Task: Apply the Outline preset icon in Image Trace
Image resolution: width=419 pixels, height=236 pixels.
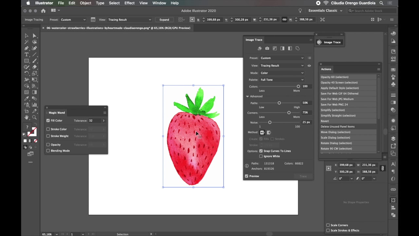Action: point(298,49)
